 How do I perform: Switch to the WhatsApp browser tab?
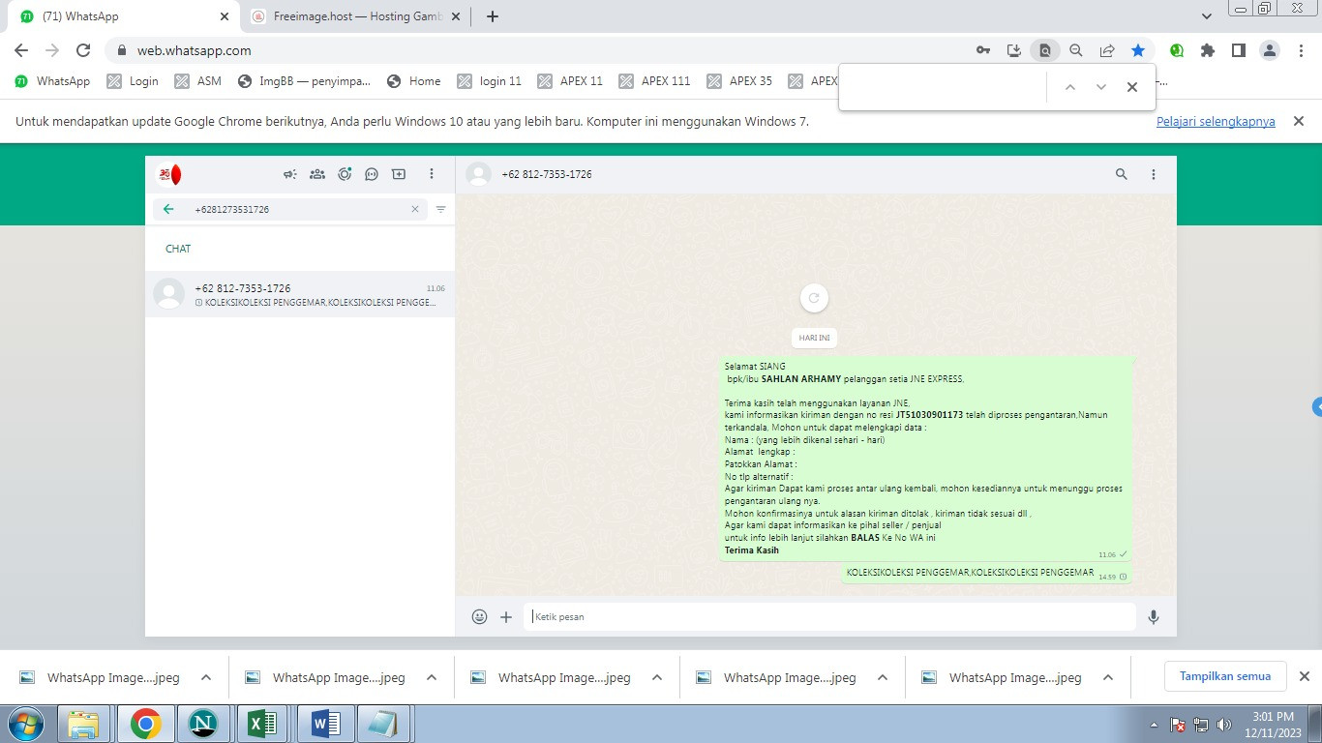[x=125, y=16]
